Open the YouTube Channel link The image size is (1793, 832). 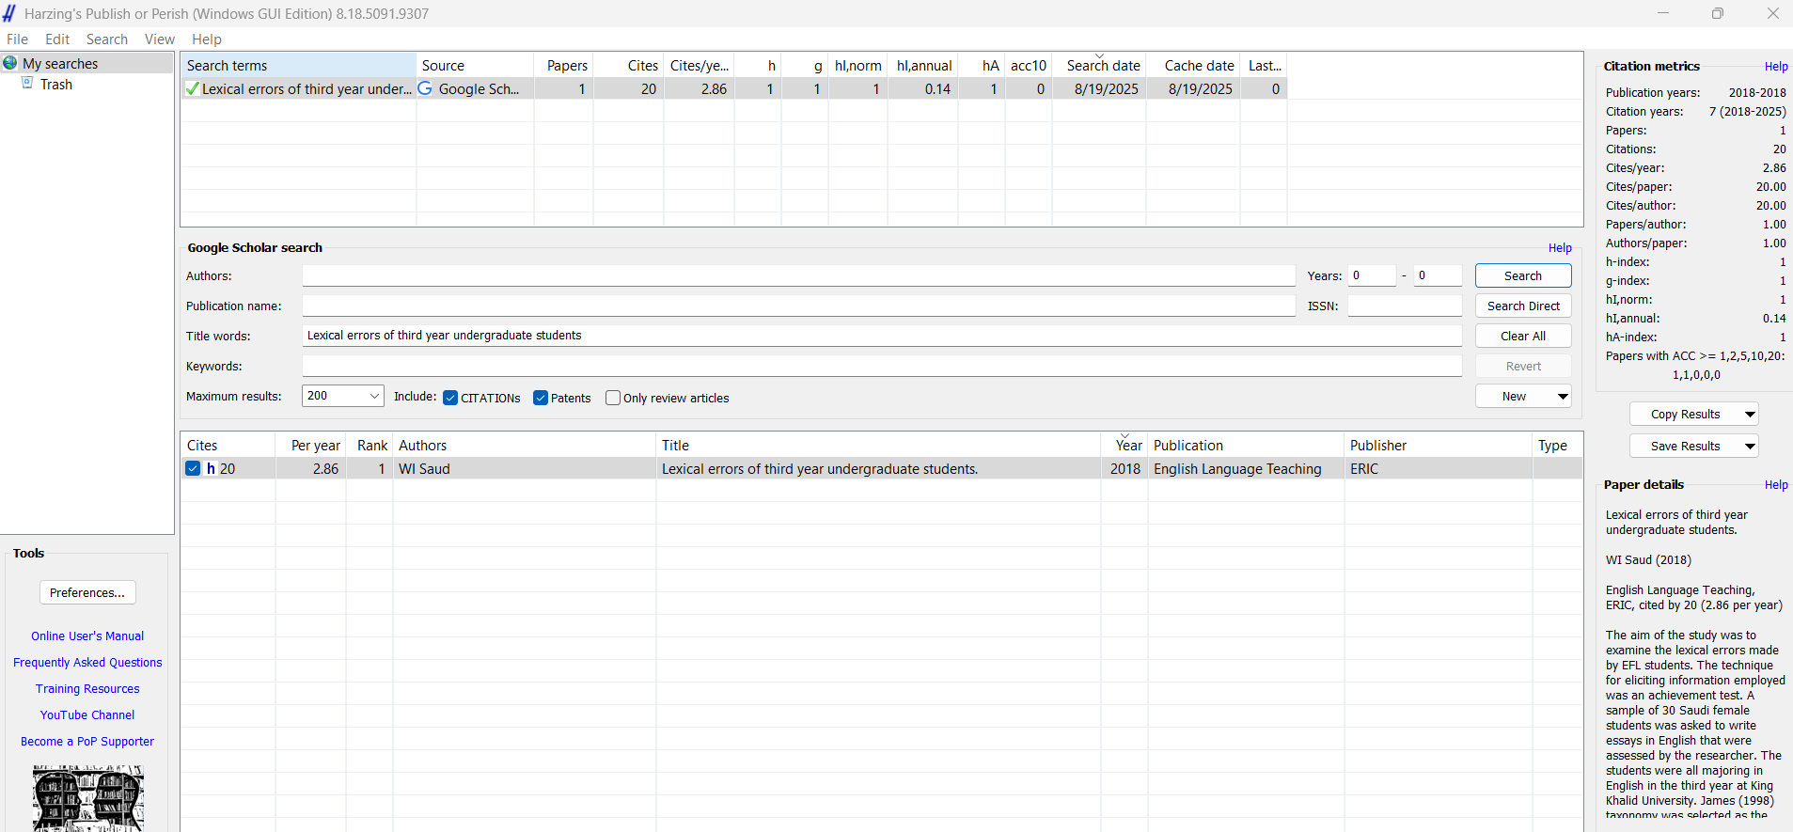coord(87,714)
